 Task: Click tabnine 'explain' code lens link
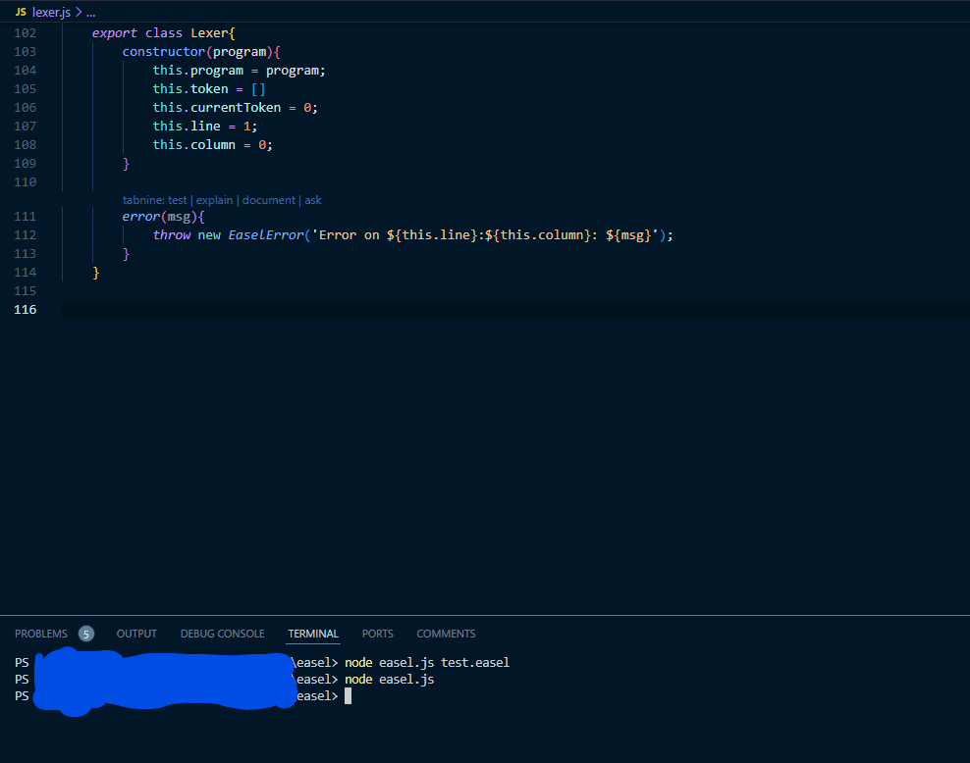[214, 200]
